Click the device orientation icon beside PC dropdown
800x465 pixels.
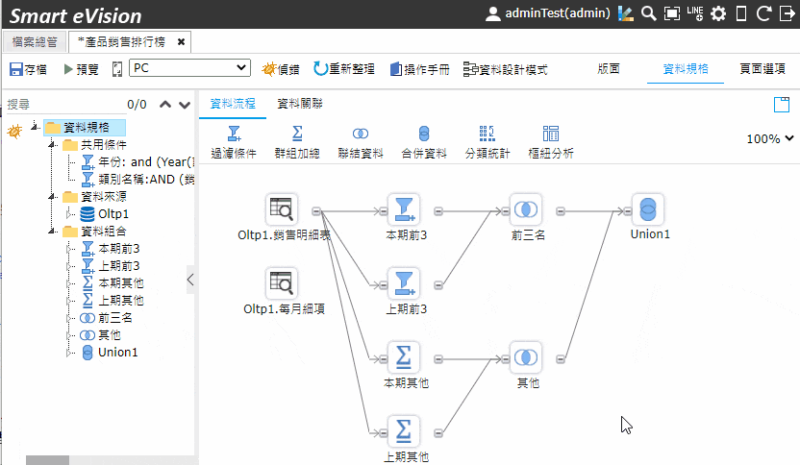(117, 69)
